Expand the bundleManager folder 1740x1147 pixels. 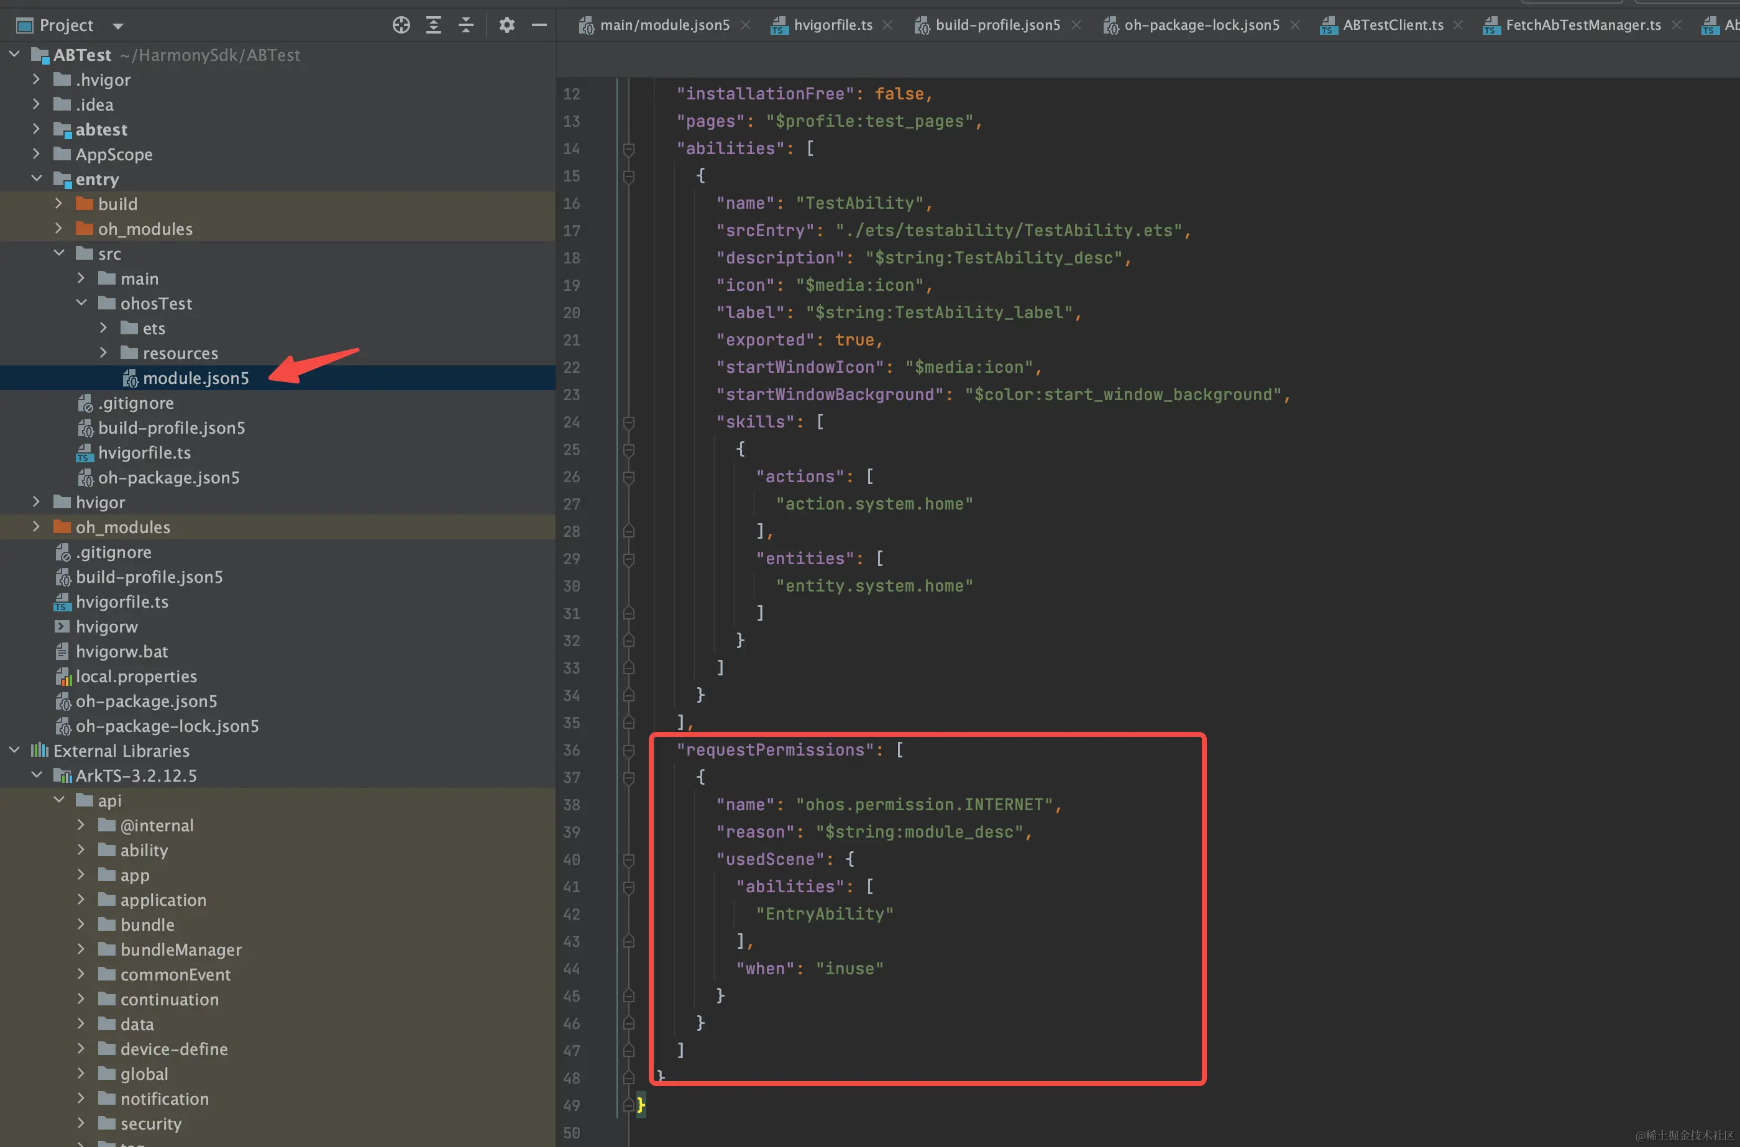coord(81,949)
